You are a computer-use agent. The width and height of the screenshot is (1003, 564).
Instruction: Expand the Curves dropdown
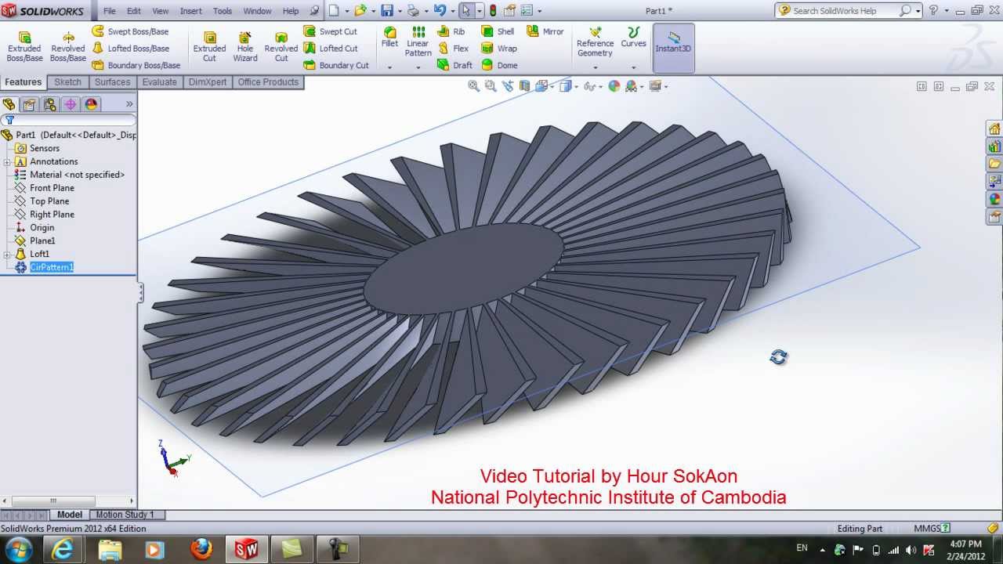click(x=634, y=67)
